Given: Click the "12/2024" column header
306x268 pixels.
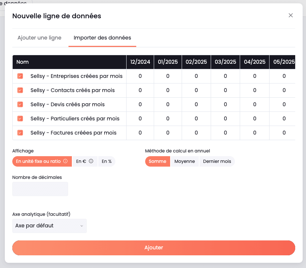Looking at the screenshot, I should click(x=140, y=62).
